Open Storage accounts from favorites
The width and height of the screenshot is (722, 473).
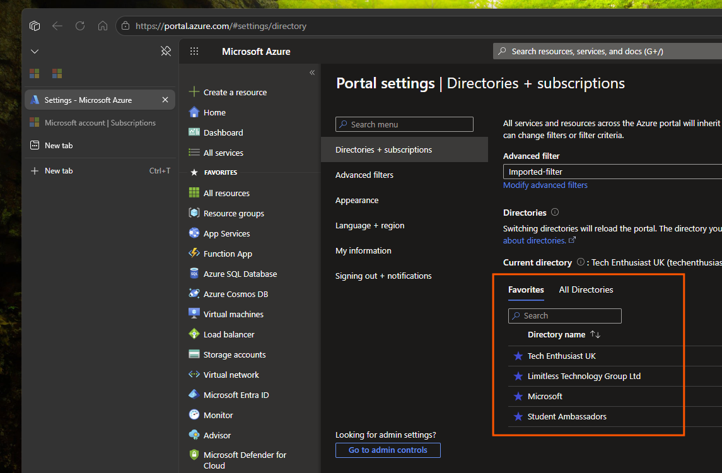235,354
